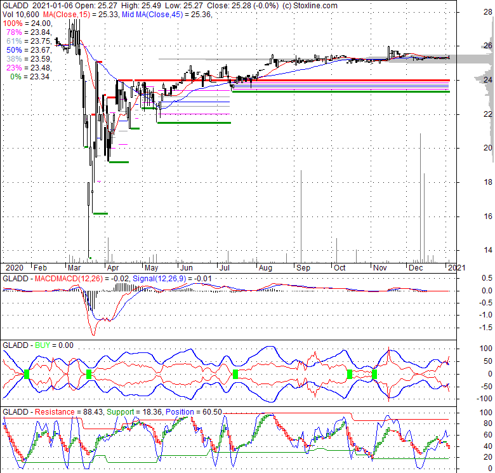Click the Resistance = 88.43 legend

click(69, 412)
